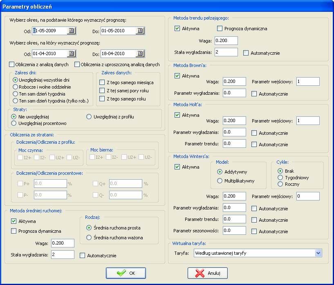Click Parametr wejściowy field in Metoda Holt'a
The image size is (334, 285).
click(308, 120)
